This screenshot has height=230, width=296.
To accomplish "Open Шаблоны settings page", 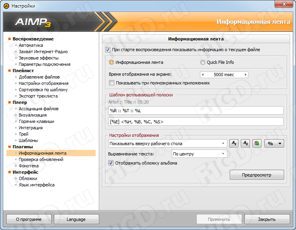I will [28, 140].
